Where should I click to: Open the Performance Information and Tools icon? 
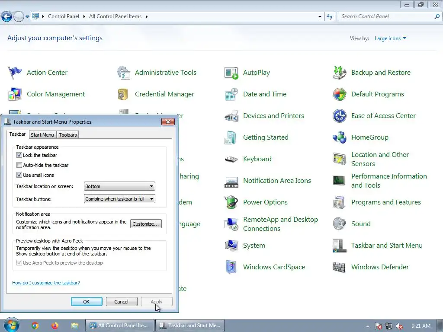[x=339, y=181]
